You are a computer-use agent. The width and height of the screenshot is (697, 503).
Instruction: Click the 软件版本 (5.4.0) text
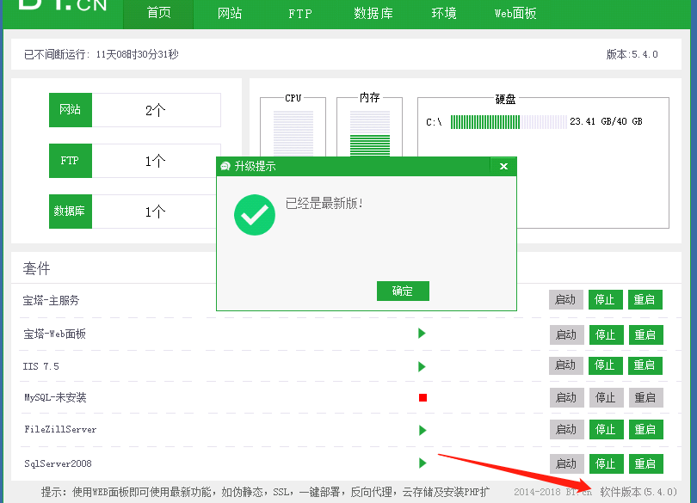pos(638,492)
